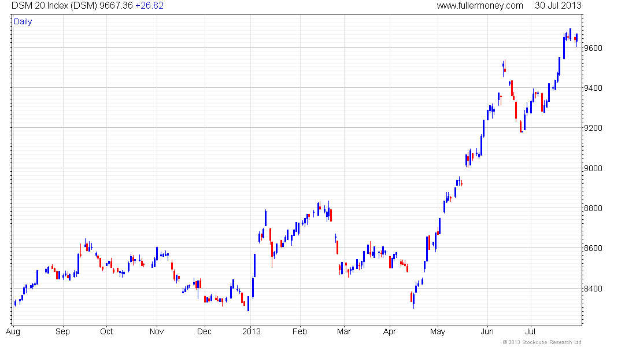Screen dimensions: 636x347
Task: Click the 9600 price axis label
Action: tap(593, 49)
